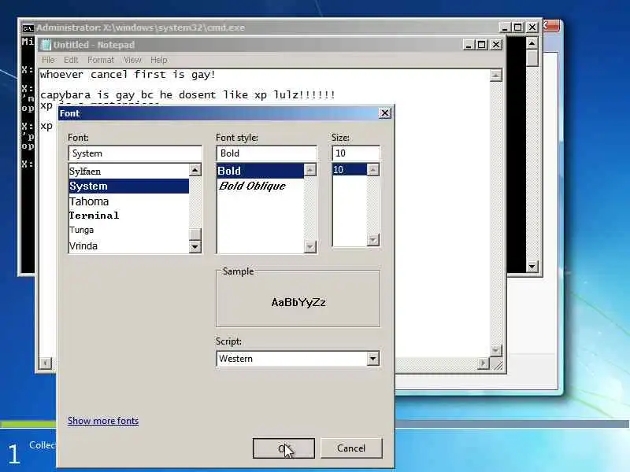The width and height of the screenshot is (630, 472).
Task: Open Notepad's Edit menu
Action: coord(71,60)
